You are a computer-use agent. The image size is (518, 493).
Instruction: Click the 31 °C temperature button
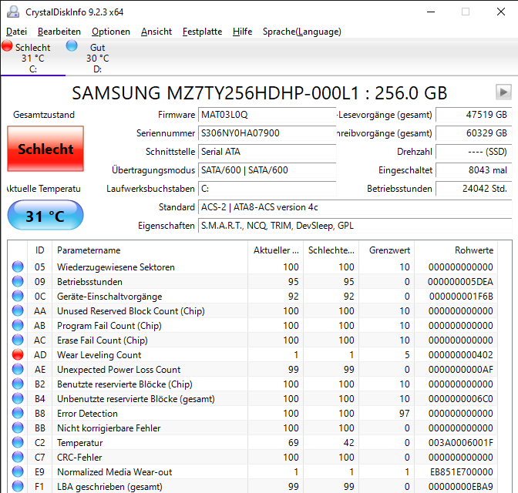click(x=45, y=215)
